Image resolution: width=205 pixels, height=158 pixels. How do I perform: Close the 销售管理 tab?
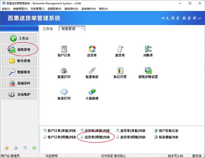[x=82, y=29]
